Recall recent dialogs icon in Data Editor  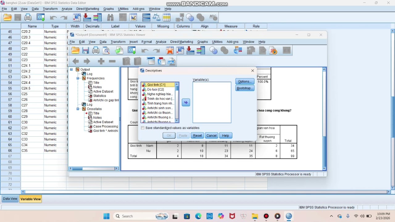point(40,18)
